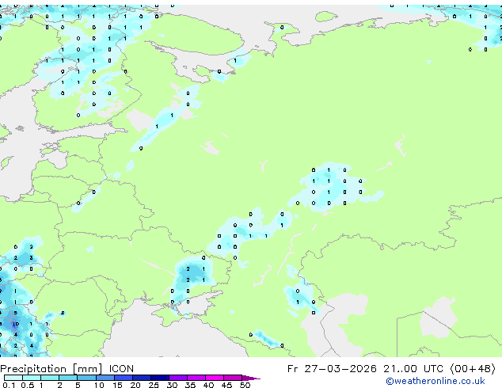Choose the bright magenta 40–45 mm swatch

click(215, 378)
